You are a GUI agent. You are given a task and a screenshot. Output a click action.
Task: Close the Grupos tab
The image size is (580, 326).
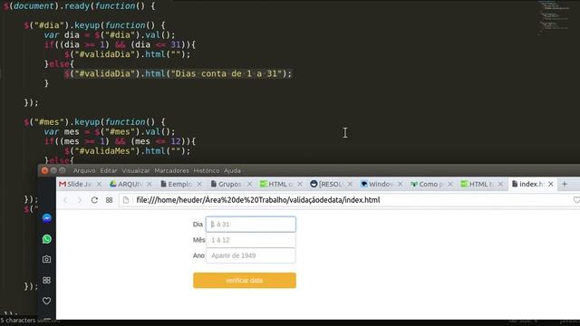[x=249, y=184]
